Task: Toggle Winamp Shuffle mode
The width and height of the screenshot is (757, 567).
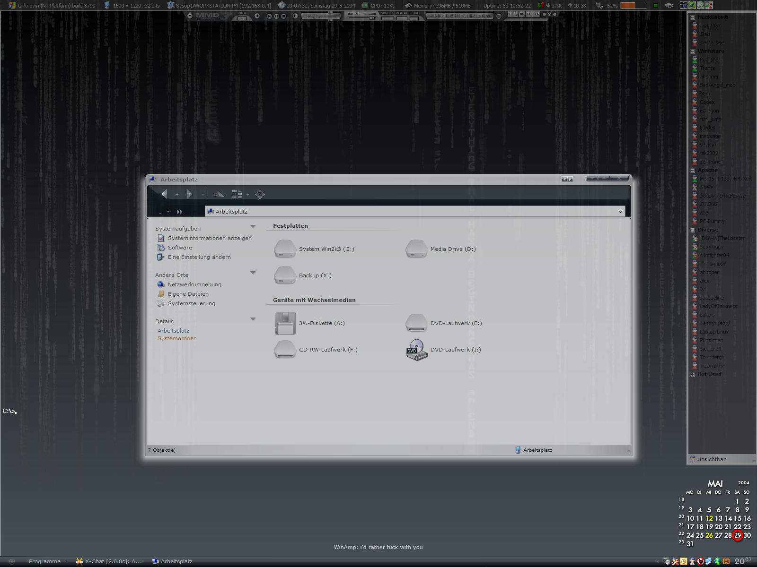Action: point(387,18)
